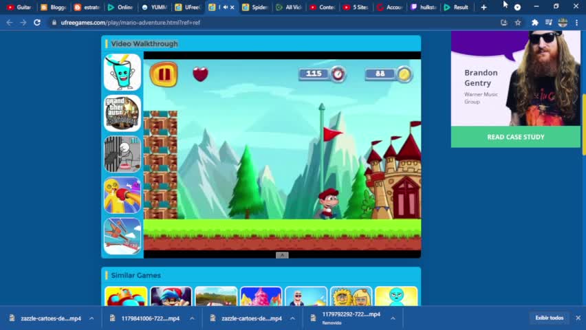This screenshot has height=330, width=586.
Task: Click the page vertical scrollbar
Action: [x=584, y=125]
